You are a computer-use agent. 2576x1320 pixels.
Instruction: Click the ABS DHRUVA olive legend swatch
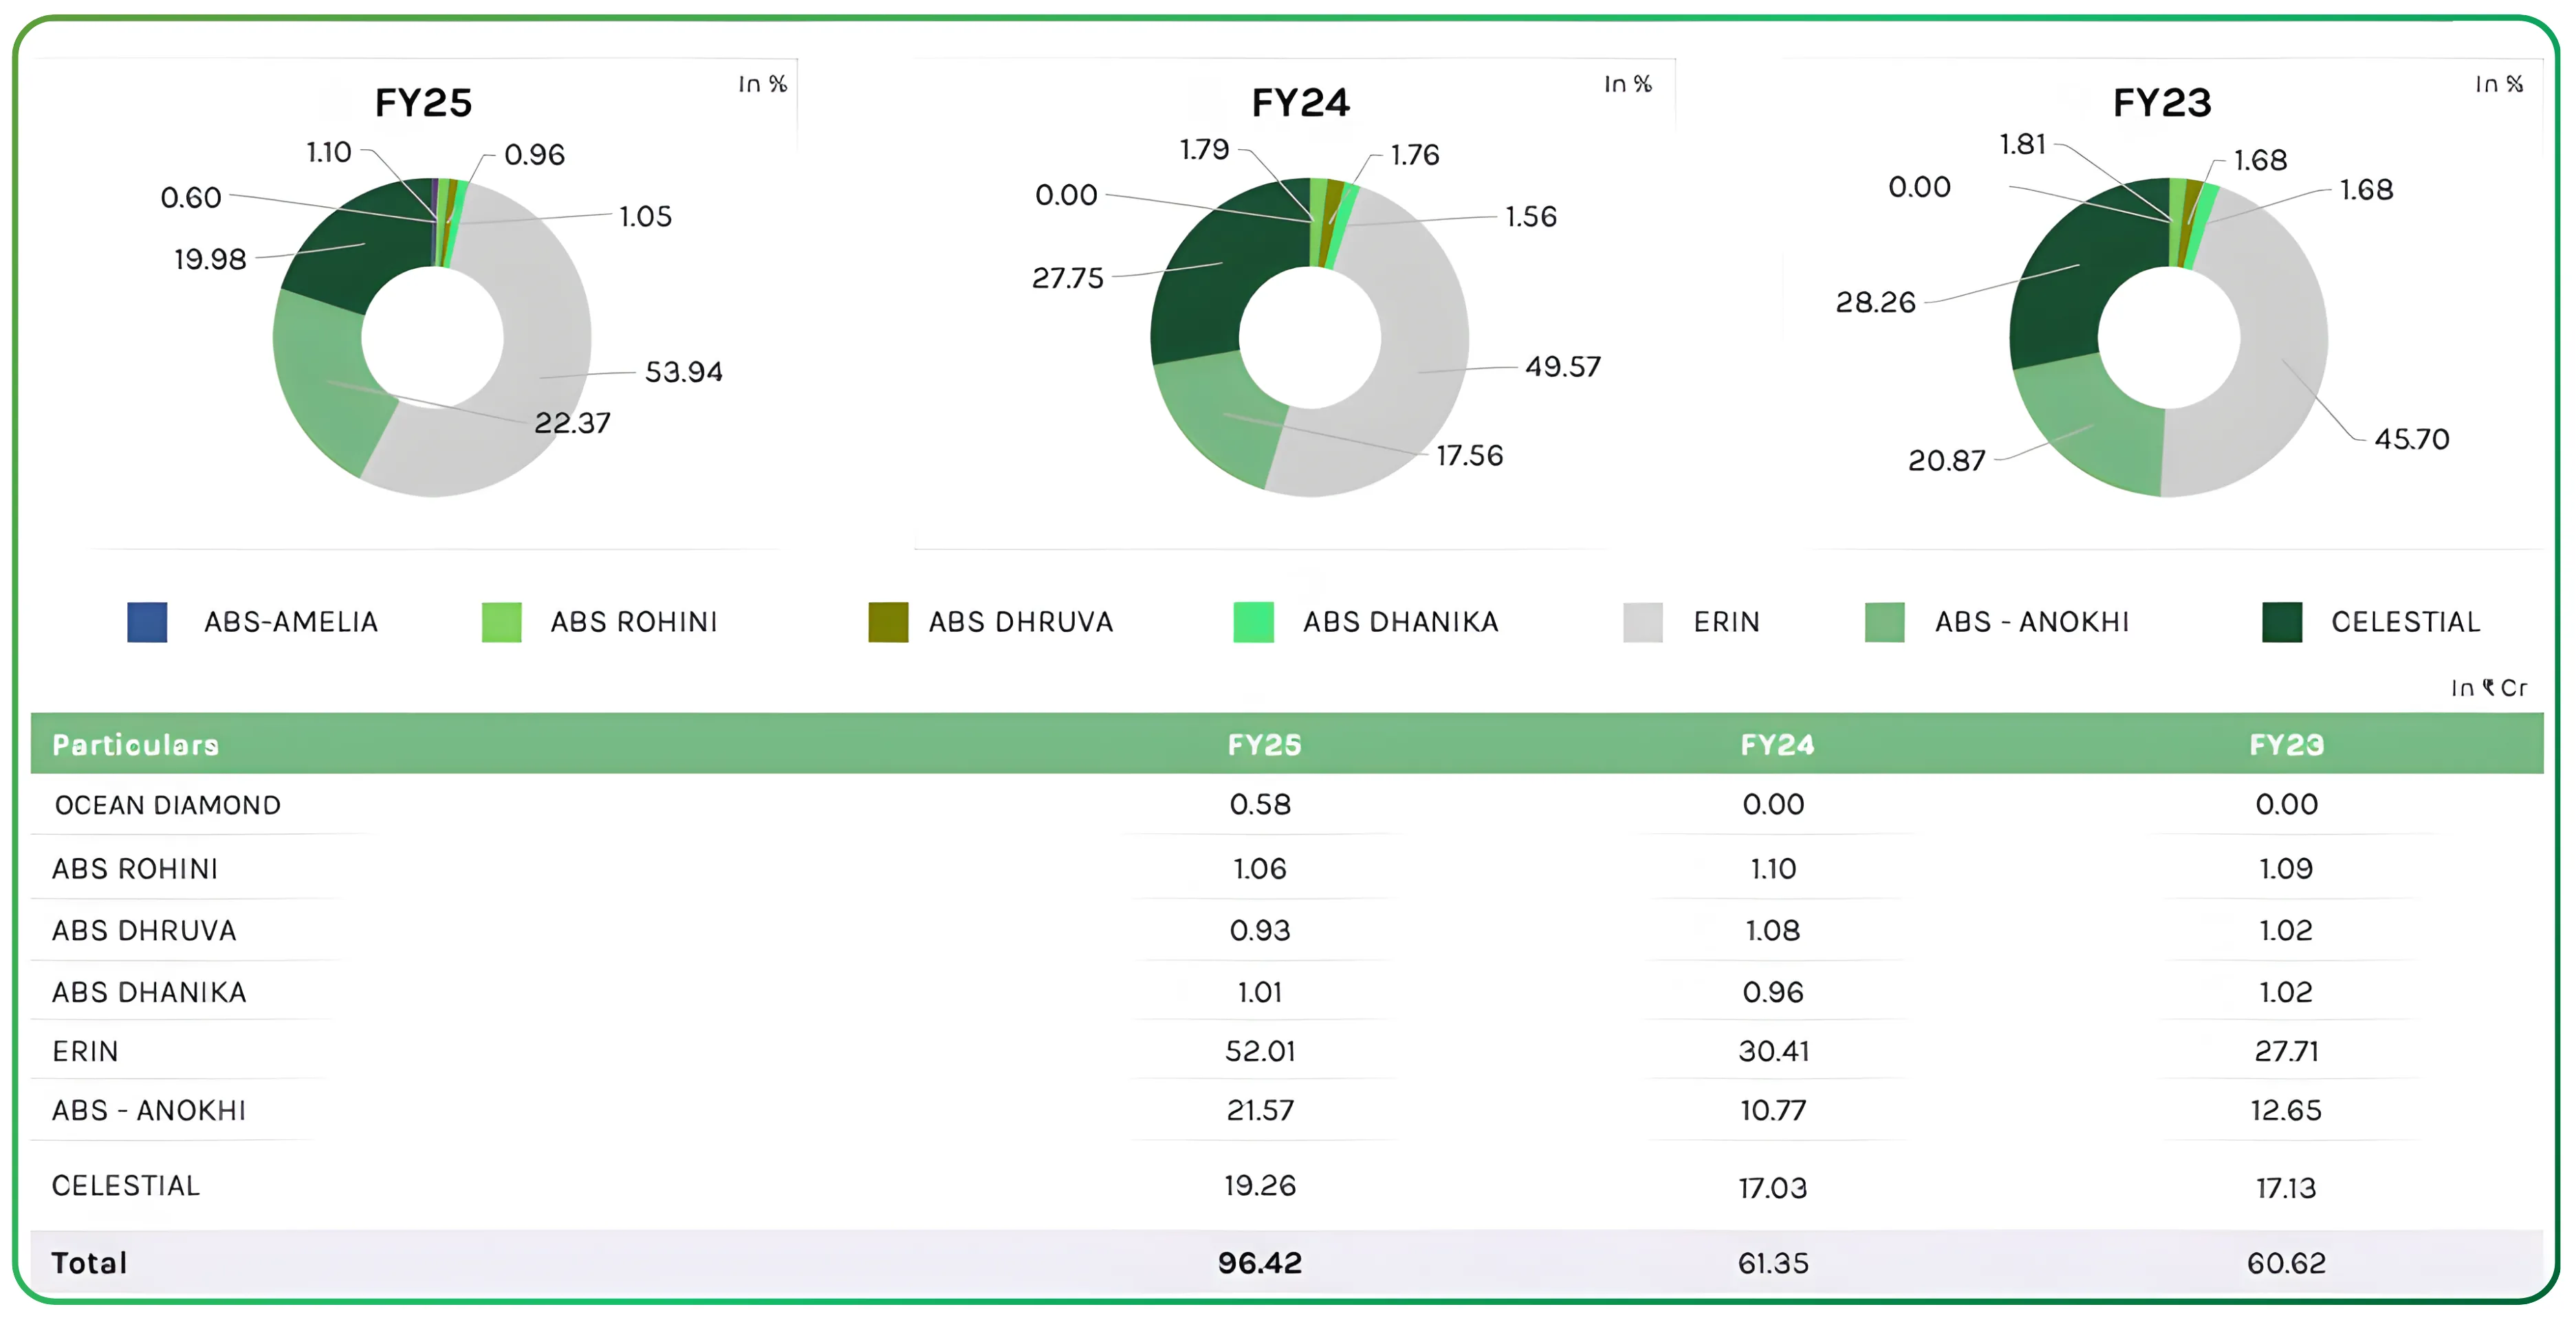pyautogui.click(x=888, y=622)
